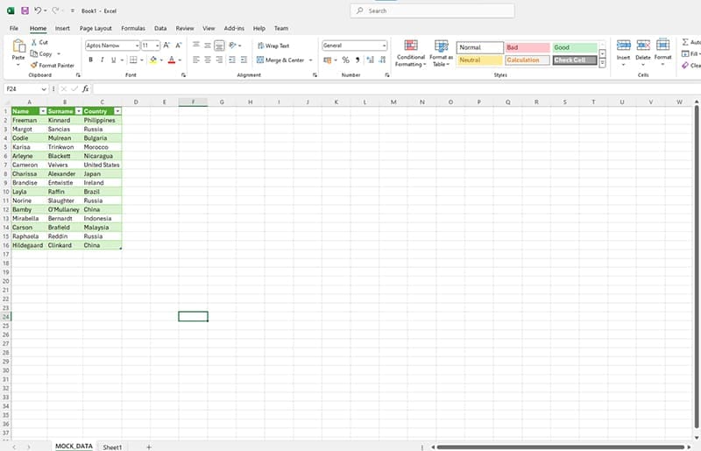Open the Country column filter dropdown

click(x=117, y=111)
